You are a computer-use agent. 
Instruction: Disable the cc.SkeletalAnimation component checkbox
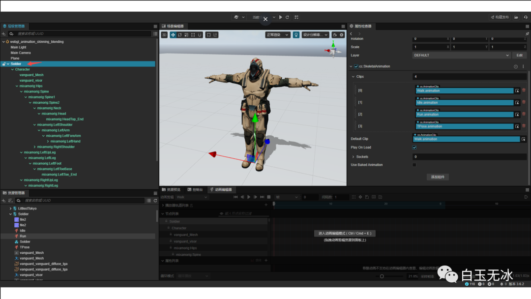tap(356, 66)
